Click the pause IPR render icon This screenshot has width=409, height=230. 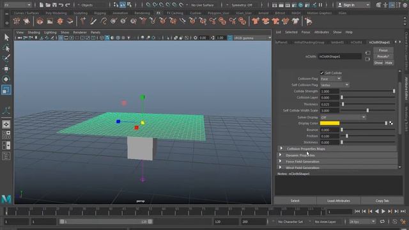click(x=320, y=4)
